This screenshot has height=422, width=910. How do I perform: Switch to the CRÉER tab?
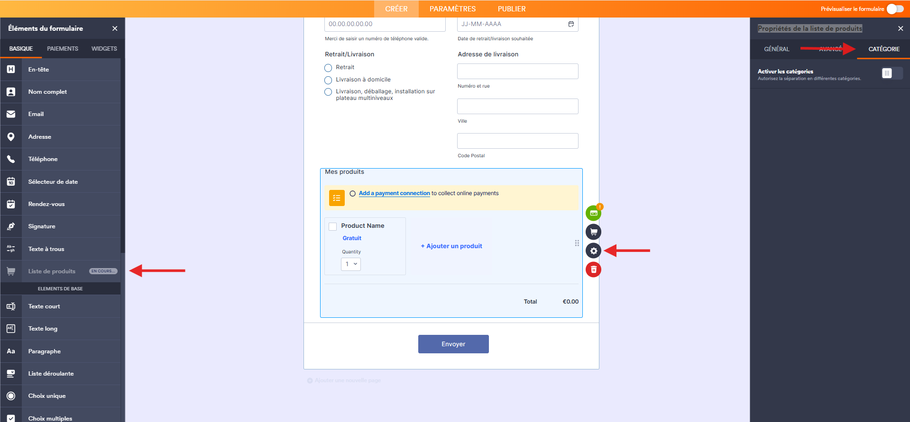coord(396,9)
